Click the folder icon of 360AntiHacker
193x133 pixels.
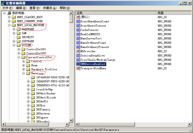click(x=33, y=93)
